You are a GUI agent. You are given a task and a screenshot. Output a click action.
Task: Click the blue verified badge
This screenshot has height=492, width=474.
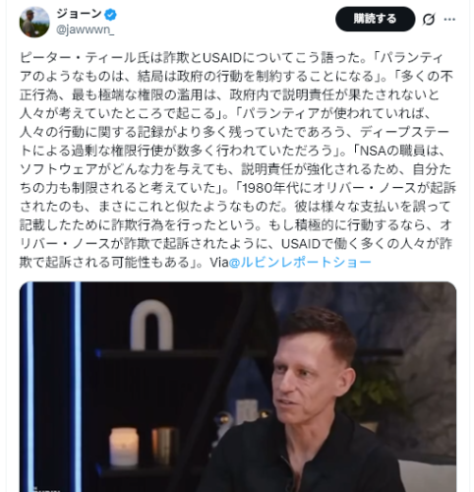point(110,15)
